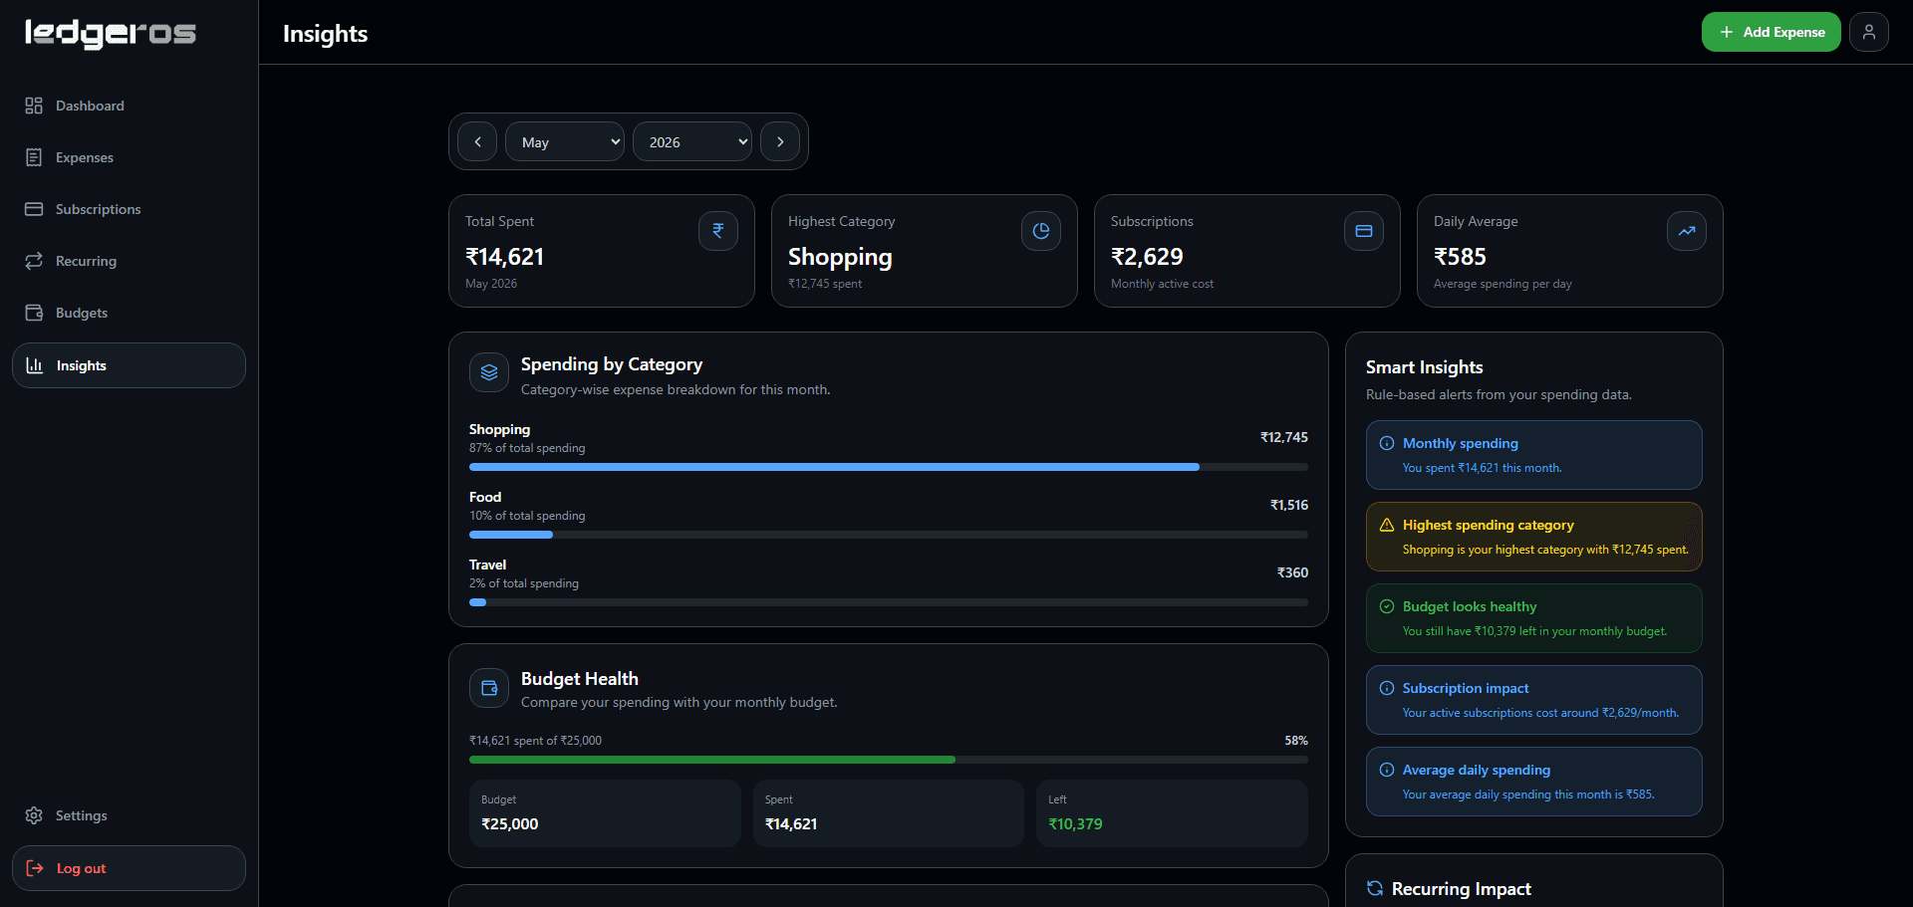Click the layers icon beside Spending by Category

tap(489, 372)
